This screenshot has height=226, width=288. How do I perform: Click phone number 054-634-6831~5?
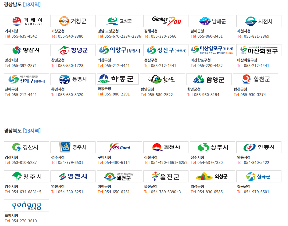[x=27, y=192]
